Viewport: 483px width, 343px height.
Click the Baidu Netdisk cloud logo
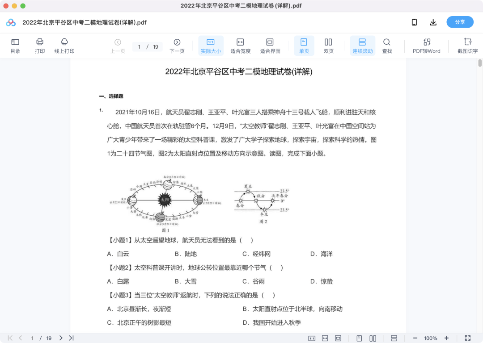coord(11,22)
